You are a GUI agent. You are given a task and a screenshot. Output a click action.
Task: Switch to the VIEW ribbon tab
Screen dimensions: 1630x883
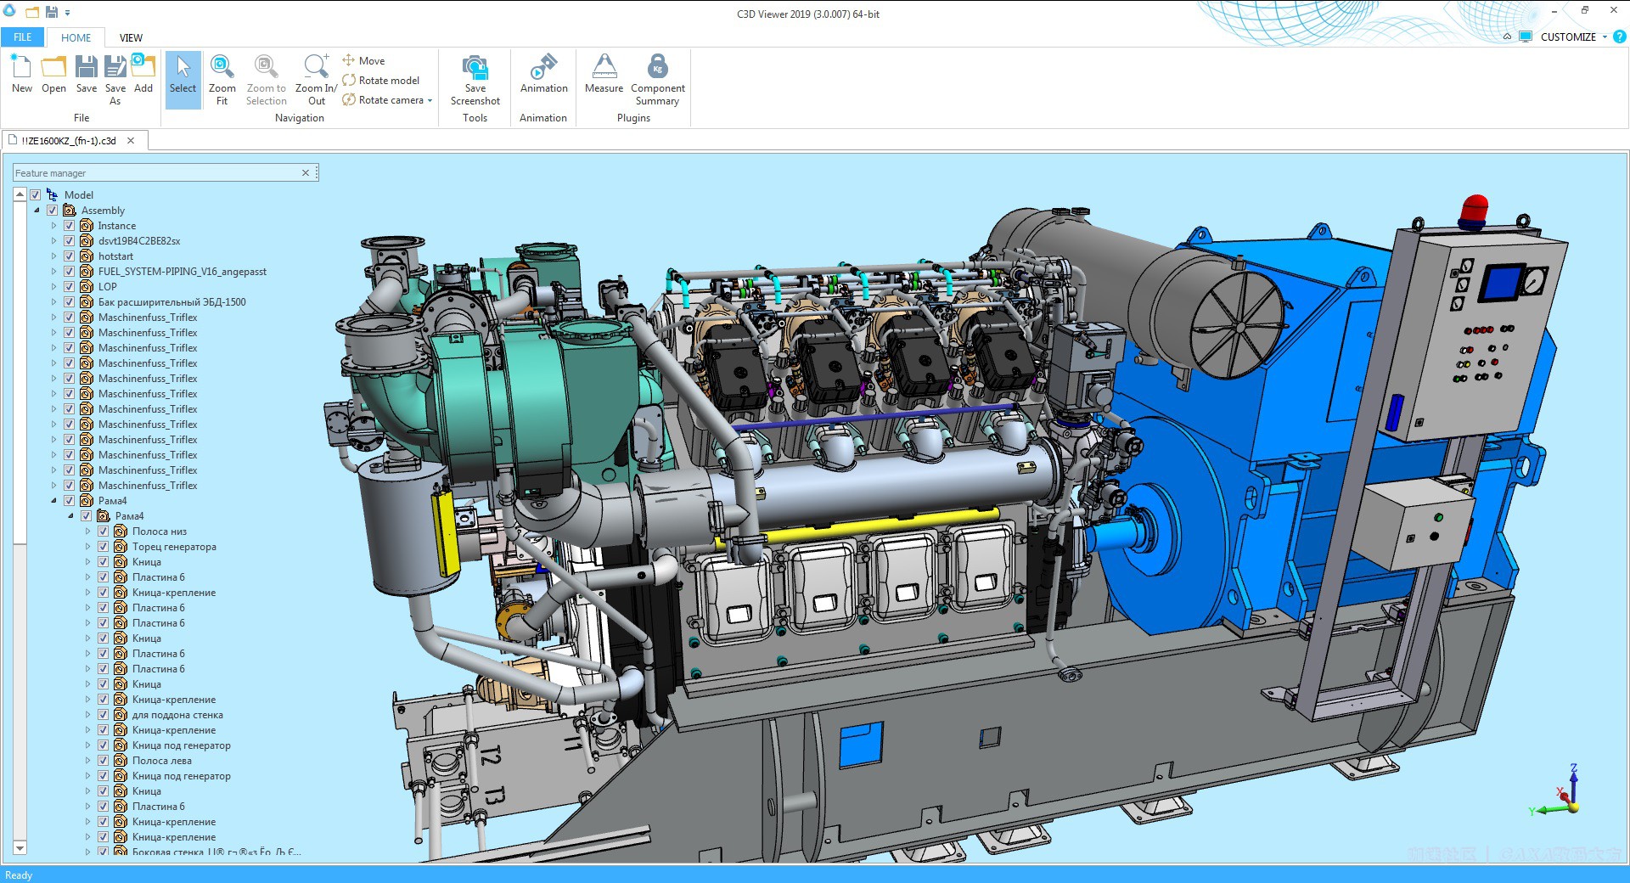click(x=131, y=37)
